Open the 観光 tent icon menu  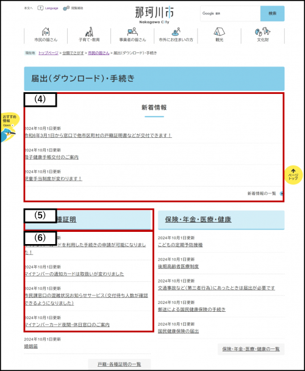click(220, 35)
